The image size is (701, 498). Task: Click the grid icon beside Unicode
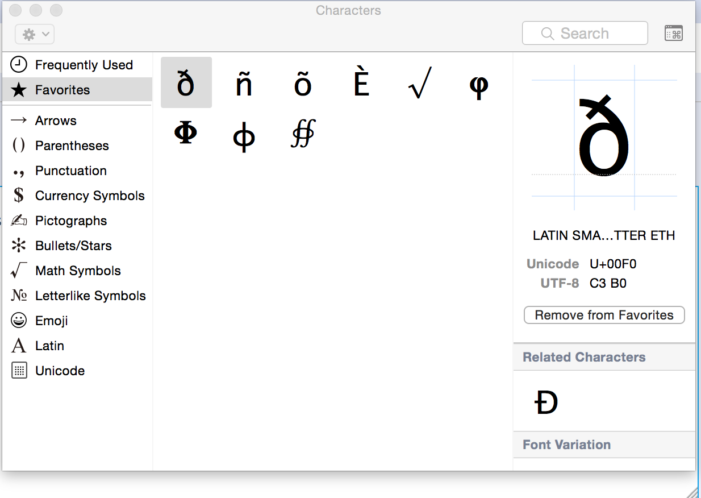click(19, 371)
